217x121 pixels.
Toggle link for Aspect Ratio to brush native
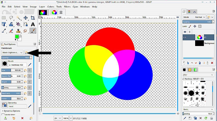[x=30, y=76]
